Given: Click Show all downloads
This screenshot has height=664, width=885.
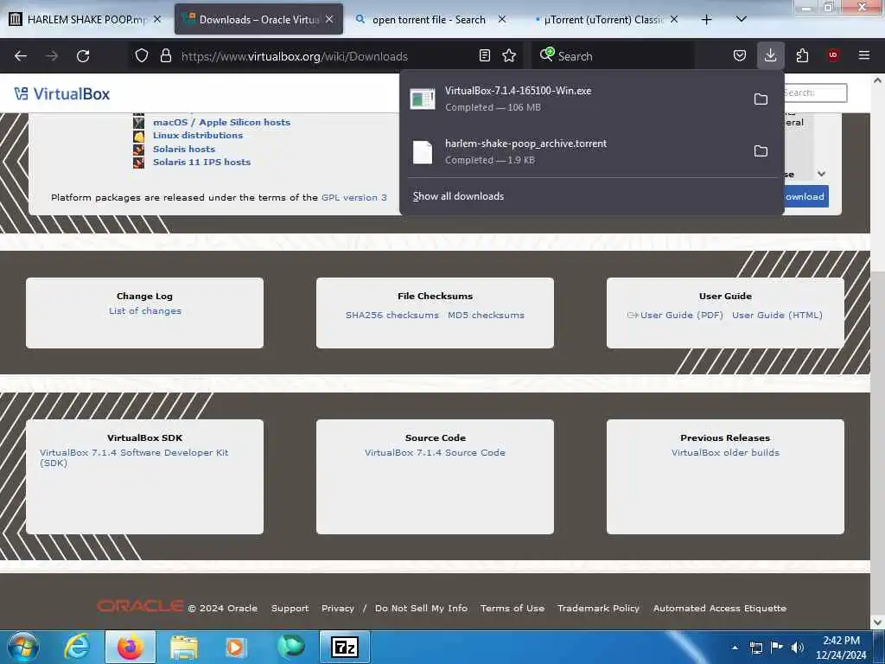Looking at the screenshot, I should 458,196.
